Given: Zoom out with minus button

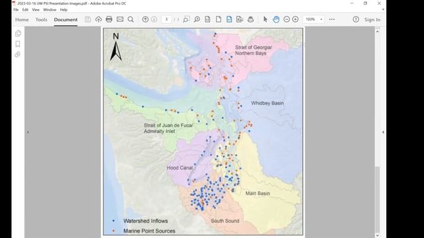Looking at the screenshot, I should 287,19.
